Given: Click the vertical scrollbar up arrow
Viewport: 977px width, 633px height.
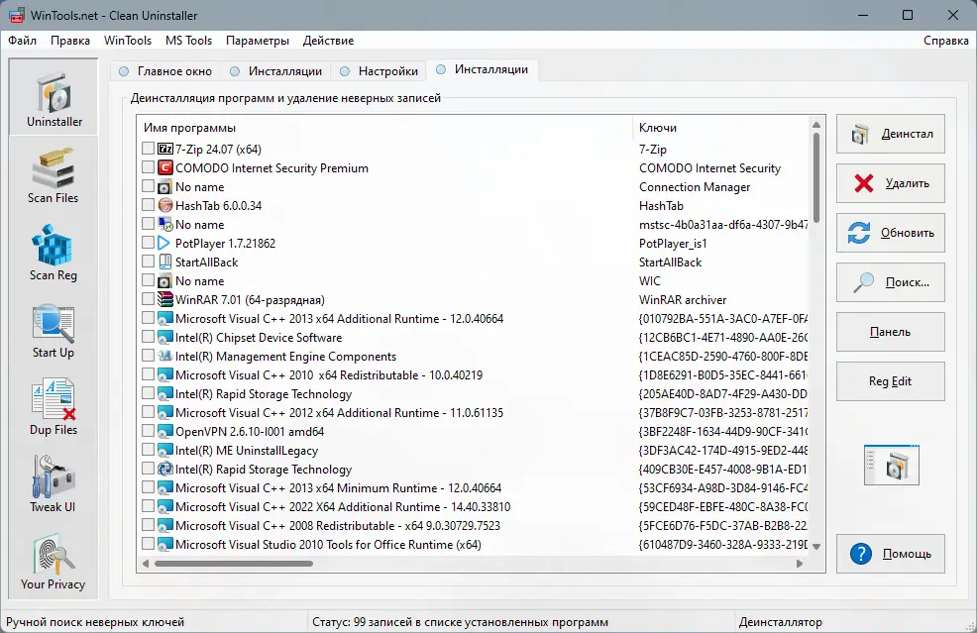Looking at the screenshot, I should click(816, 125).
